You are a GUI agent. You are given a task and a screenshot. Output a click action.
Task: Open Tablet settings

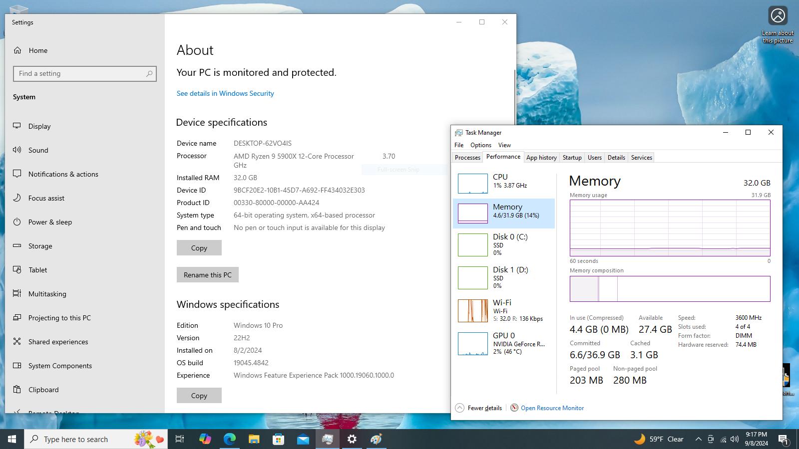click(x=85, y=270)
